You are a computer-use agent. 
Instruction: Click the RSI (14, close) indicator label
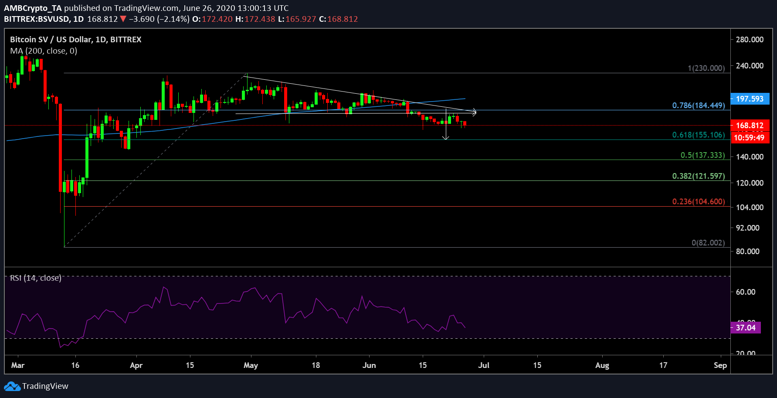(x=36, y=278)
